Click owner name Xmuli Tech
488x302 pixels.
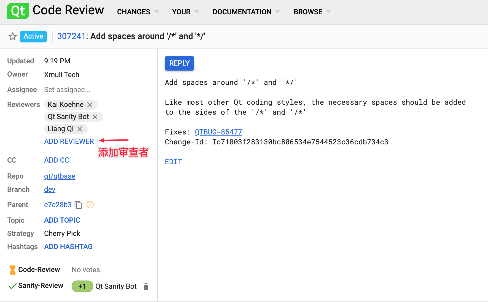[61, 75]
